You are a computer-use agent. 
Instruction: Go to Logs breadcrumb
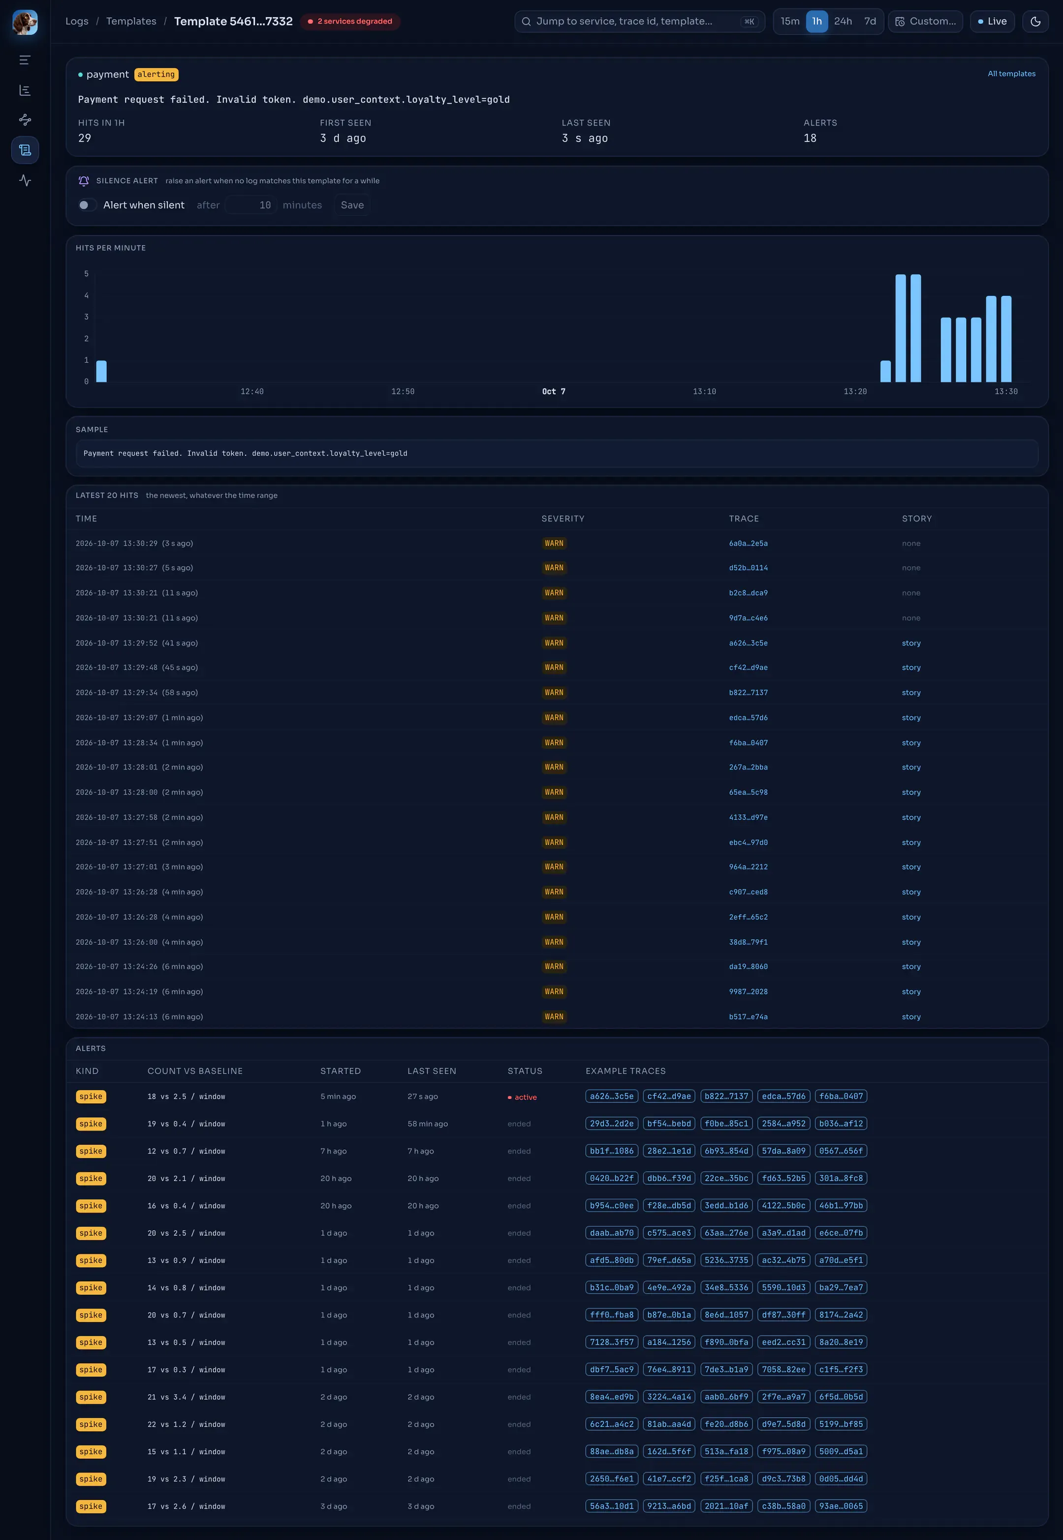pos(77,21)
